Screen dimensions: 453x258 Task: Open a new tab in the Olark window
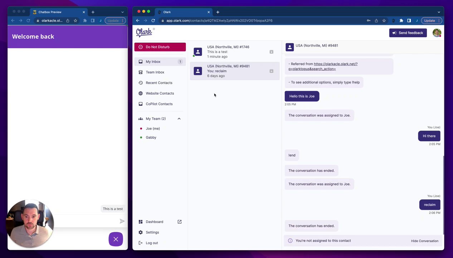218,12
